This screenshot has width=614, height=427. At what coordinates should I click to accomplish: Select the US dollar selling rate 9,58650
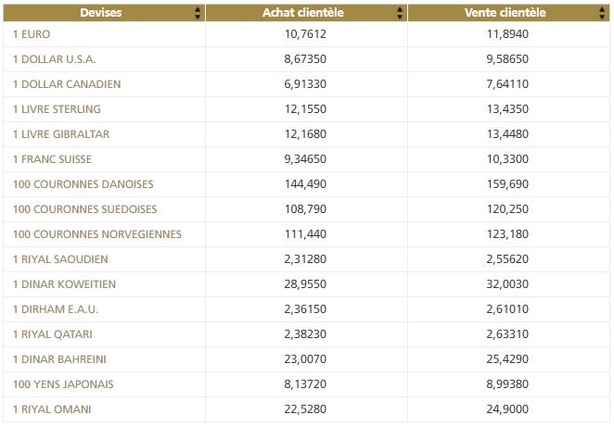tap(508, 59)
